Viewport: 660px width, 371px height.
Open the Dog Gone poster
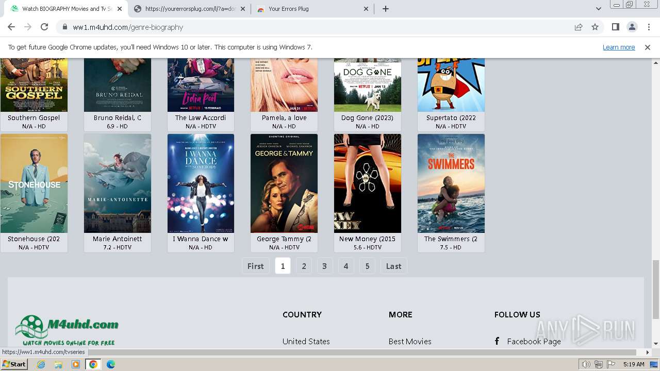(x=368, y=85)
